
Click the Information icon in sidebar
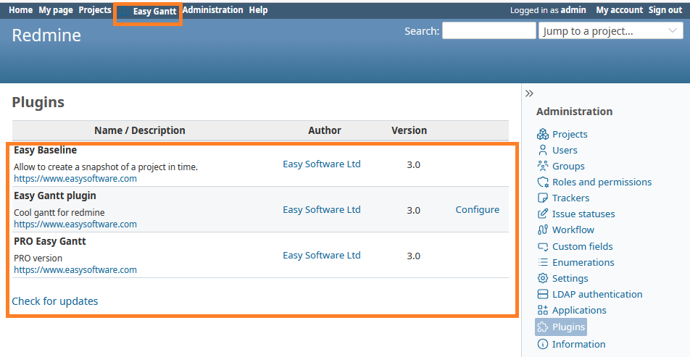tap(543, 345)
